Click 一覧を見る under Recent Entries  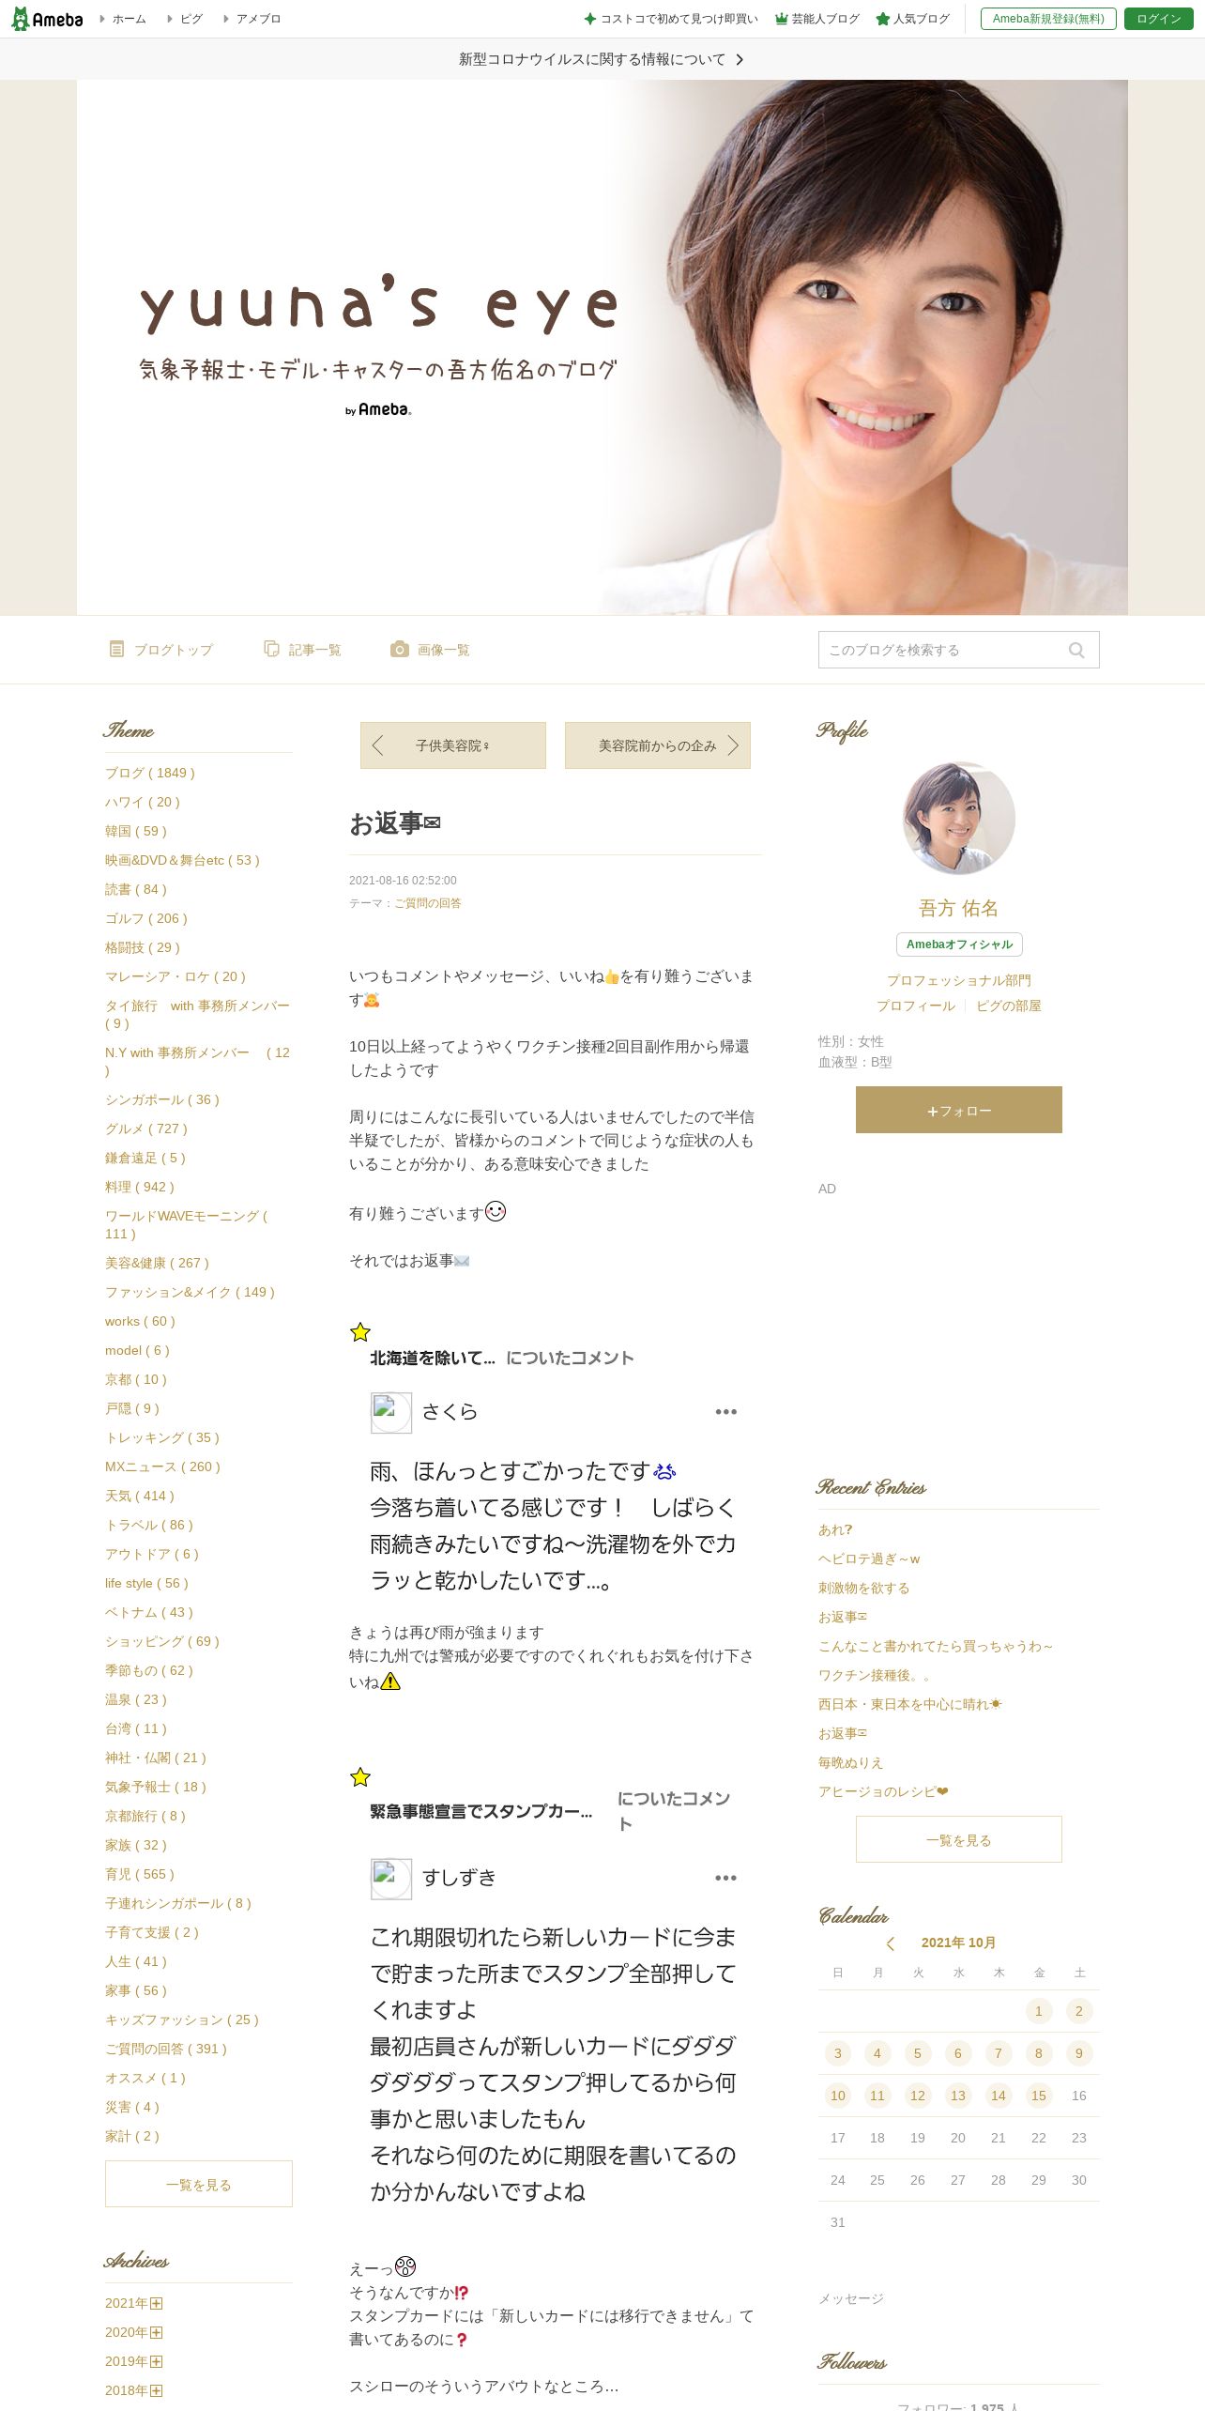coord(959,1839)
